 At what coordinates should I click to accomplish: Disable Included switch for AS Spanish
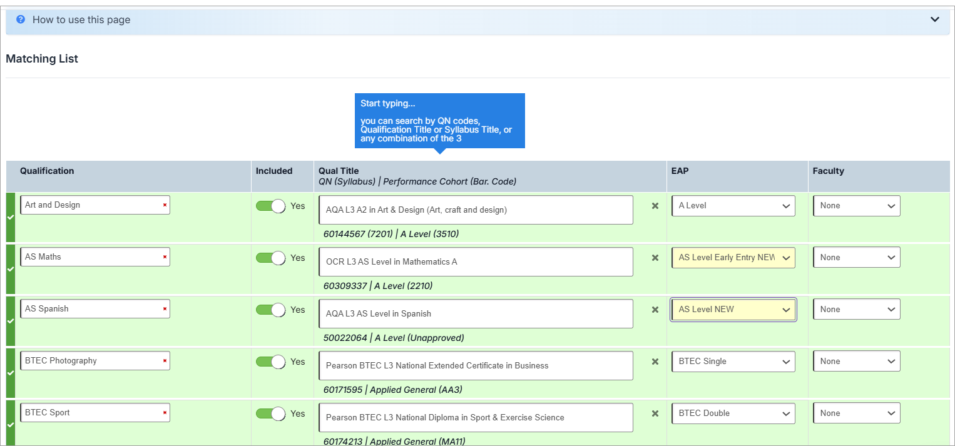(270, 310)
